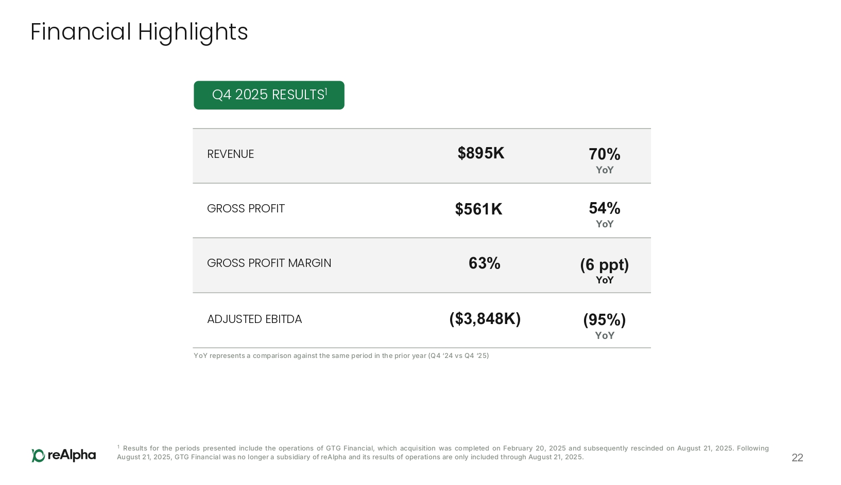The image size is (841, 485).
Task: Select the 63% margin value
Action: click(484, 263)
